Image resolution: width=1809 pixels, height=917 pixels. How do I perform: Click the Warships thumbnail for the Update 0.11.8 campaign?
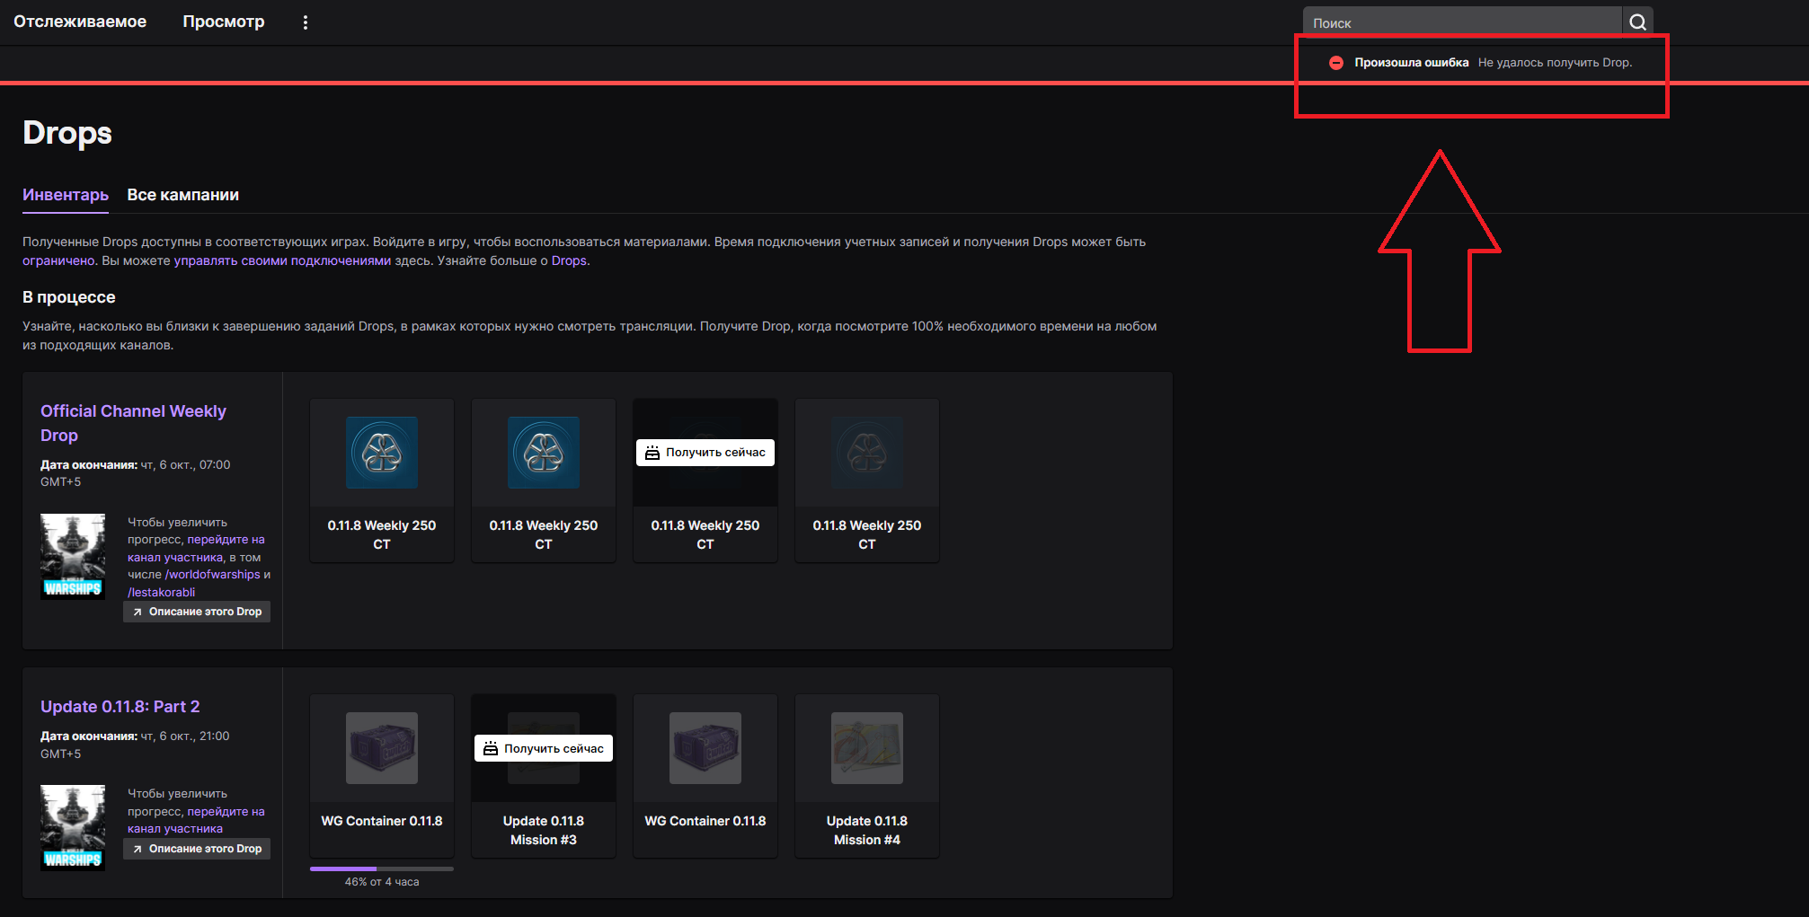73,828
